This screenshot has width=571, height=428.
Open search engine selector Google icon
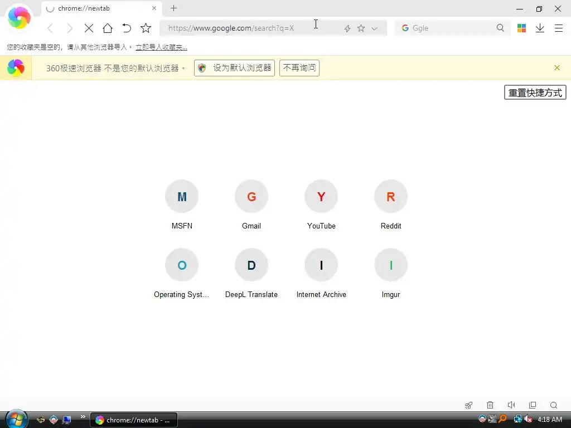point(405,28)
